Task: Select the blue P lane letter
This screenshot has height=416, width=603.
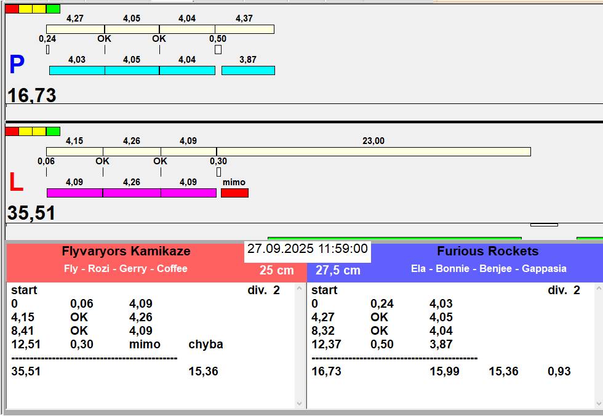Action: click(17, 65)
